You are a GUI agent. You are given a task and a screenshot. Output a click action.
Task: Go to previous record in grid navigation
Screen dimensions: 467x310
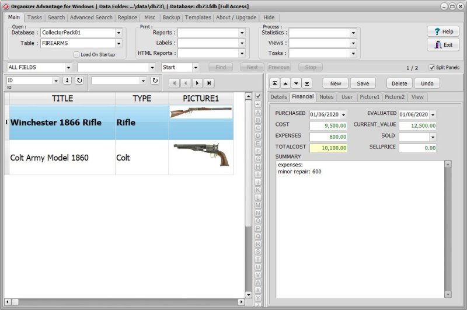[186, 83]
